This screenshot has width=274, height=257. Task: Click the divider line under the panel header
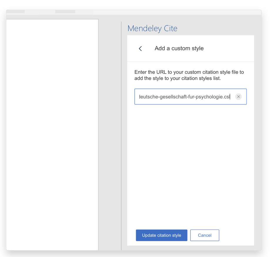tap(190, 61)
